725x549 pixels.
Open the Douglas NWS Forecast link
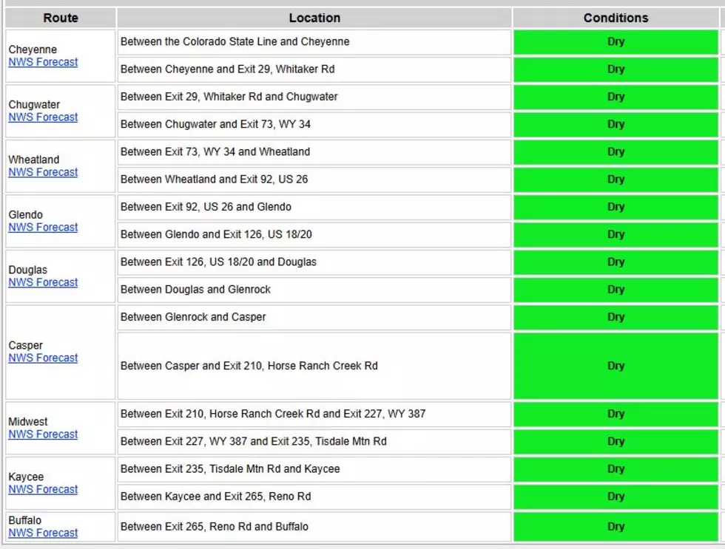click(x=43, y=282)
